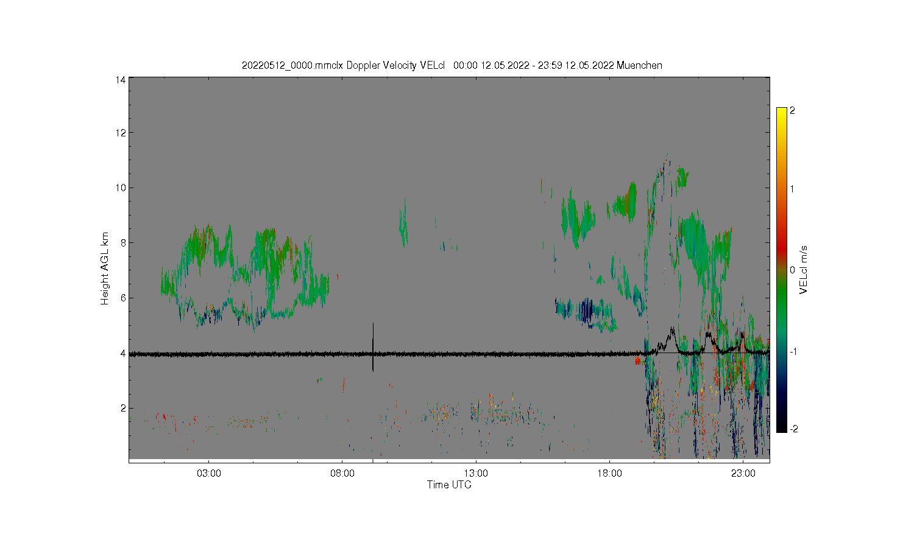The width and height of the screenshot is (914, 548).
Task: Click the height axis label 12
Action: pyautogui.click(x=121, y=133)
